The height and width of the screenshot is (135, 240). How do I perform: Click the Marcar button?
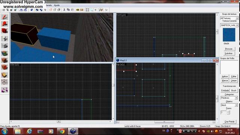(x=225, y=81)
